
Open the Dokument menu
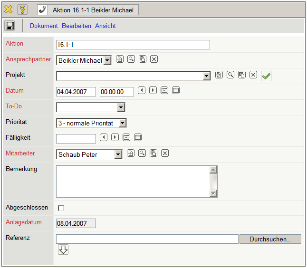[x=44, y=26]
